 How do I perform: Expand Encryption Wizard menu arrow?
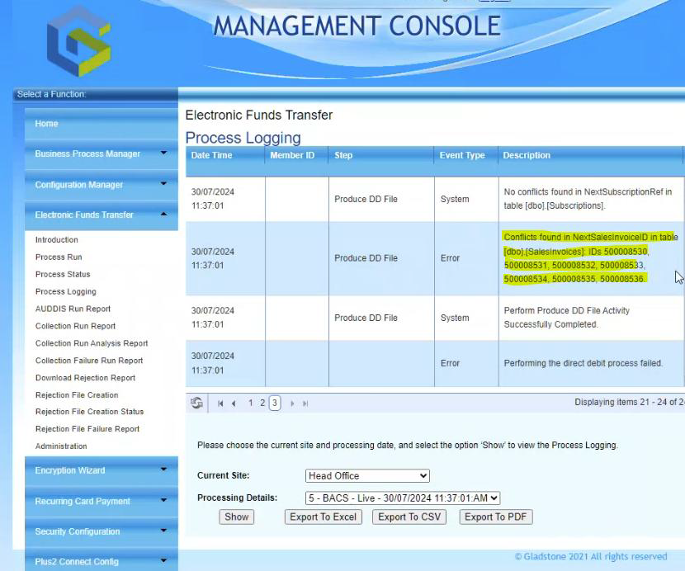coord(164,470)
